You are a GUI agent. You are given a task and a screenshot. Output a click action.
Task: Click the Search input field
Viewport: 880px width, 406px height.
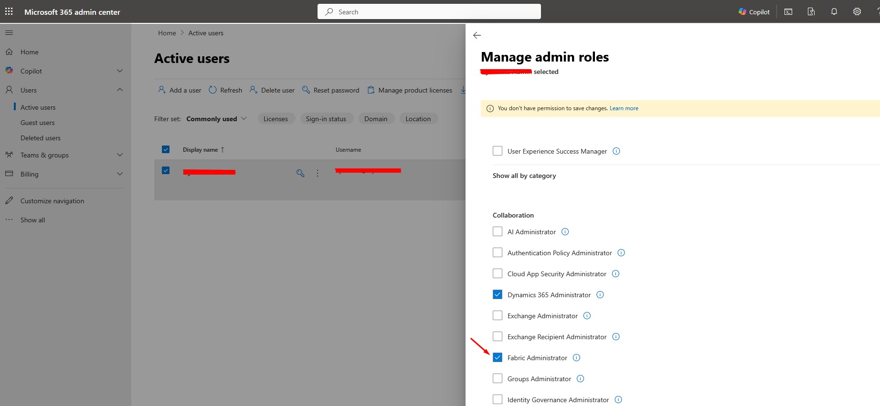click(x=429, y=12)
